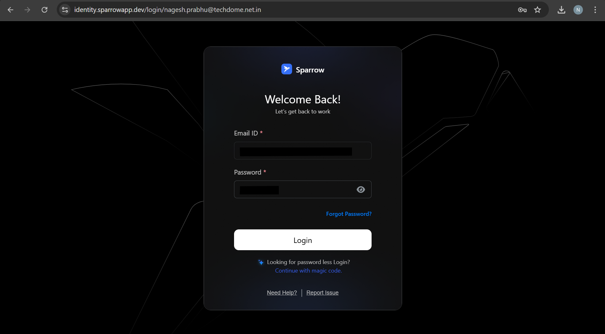Click the magic code sparkle icon
This screenshot has width=605, height=334.
(x=261, y=262)
